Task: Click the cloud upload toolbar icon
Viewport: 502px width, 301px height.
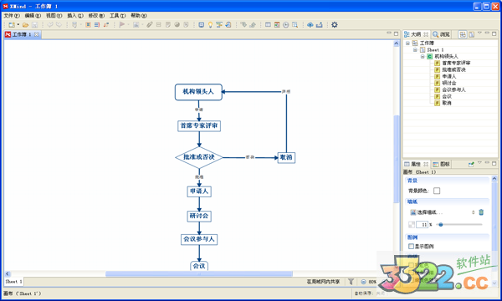Action: pyautogui.click(x=310, y=24)
